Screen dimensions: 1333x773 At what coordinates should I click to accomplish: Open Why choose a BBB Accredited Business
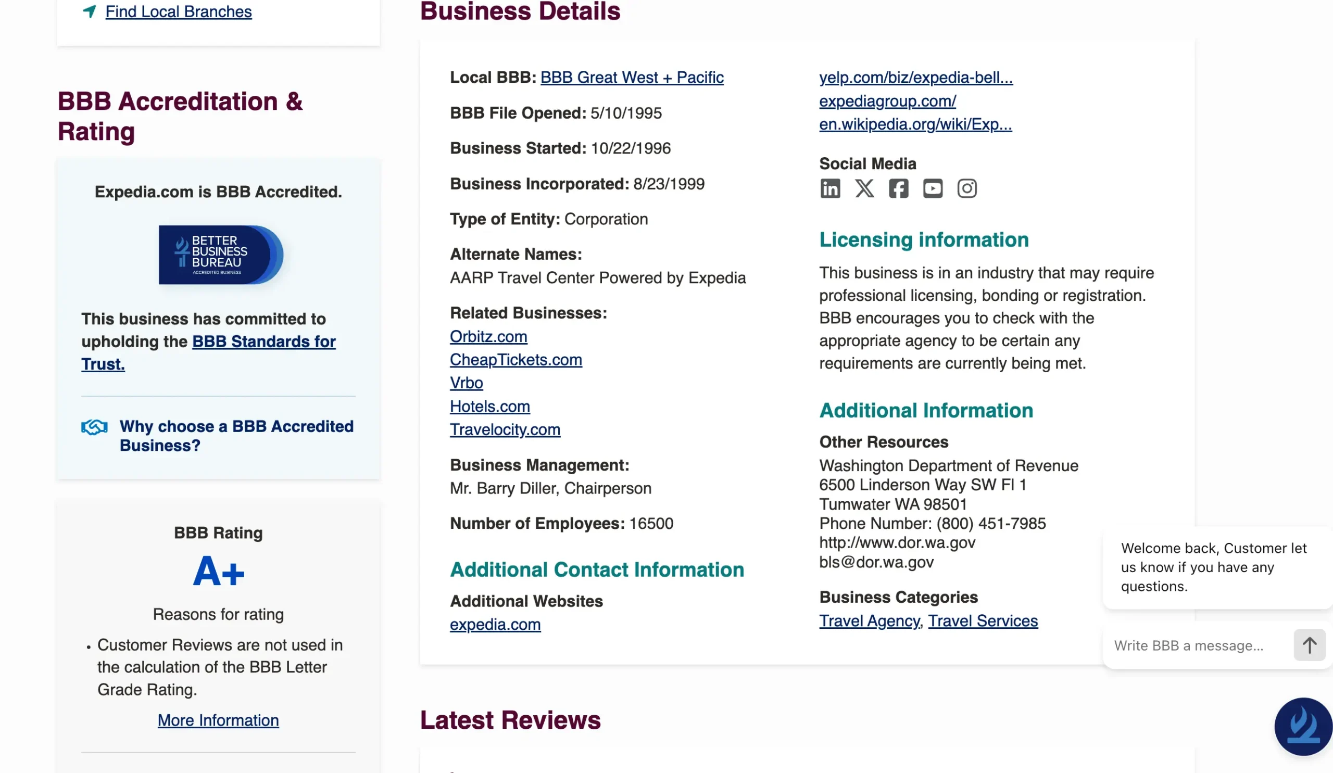(x=236, y=436)
